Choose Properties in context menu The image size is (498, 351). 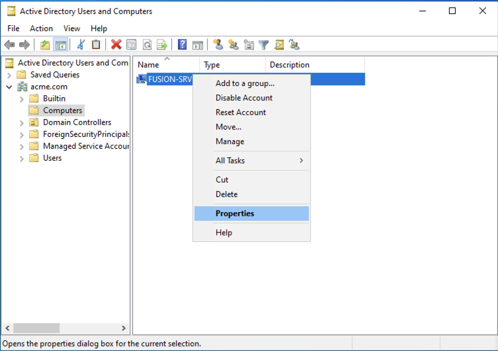pos(251,214)
